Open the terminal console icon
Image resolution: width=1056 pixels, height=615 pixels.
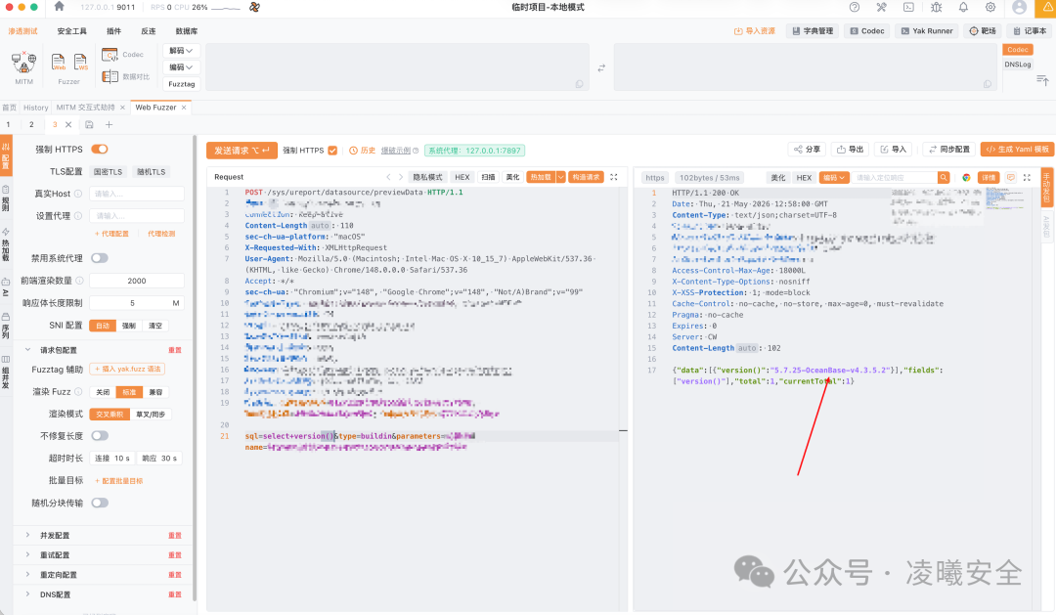908,7
